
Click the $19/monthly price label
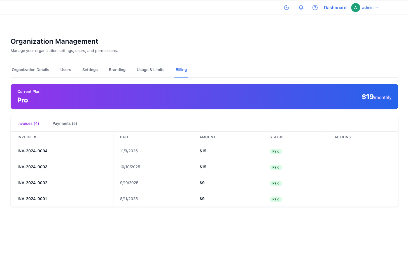377,97
